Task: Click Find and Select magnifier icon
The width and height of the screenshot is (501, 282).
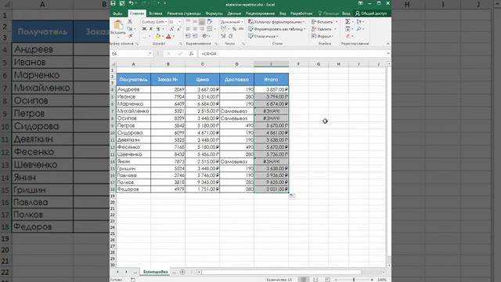Action: click(359, 29)
